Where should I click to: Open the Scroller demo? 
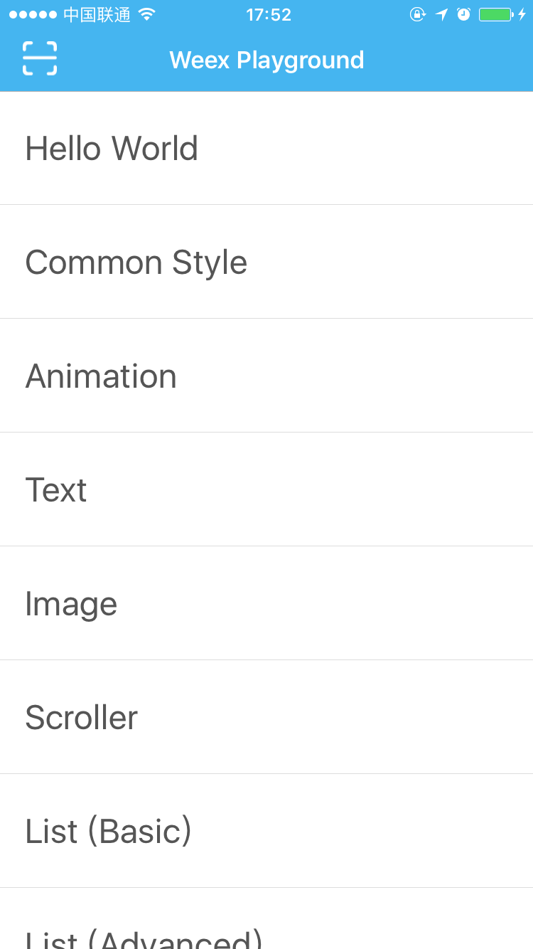coord(266,717)
